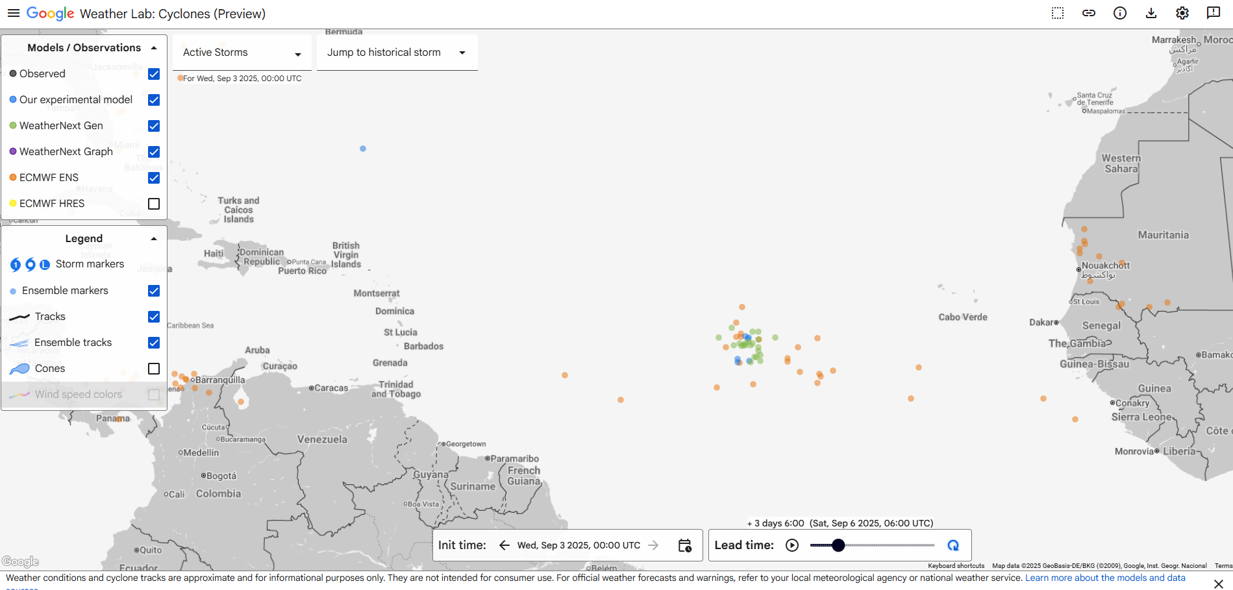Viewport: 1233px width, 590px height.
Task: Click the Cones legend icon
Action: point(19,369)
